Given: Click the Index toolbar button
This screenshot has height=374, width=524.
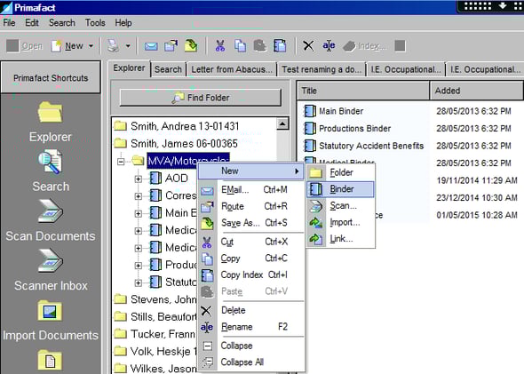Looking at the screenshot, I should click(x=365, y=46).
